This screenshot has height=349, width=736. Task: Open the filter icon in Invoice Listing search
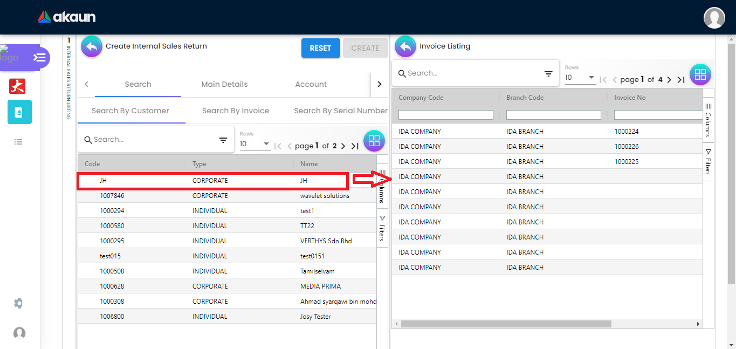coord(548,74)
